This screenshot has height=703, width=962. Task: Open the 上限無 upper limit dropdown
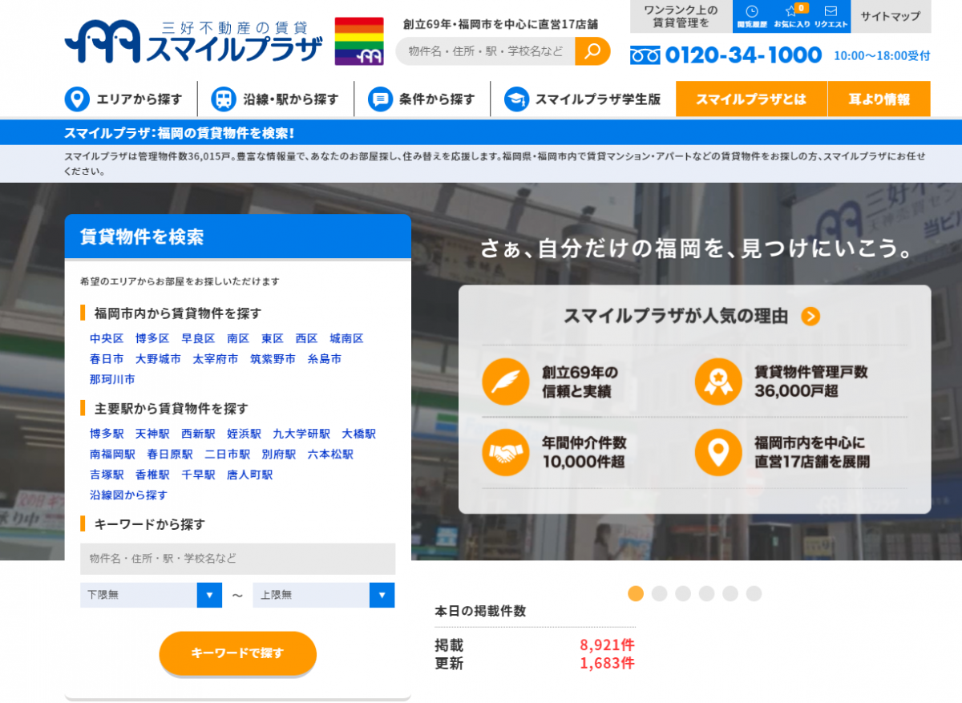(324, 595)
